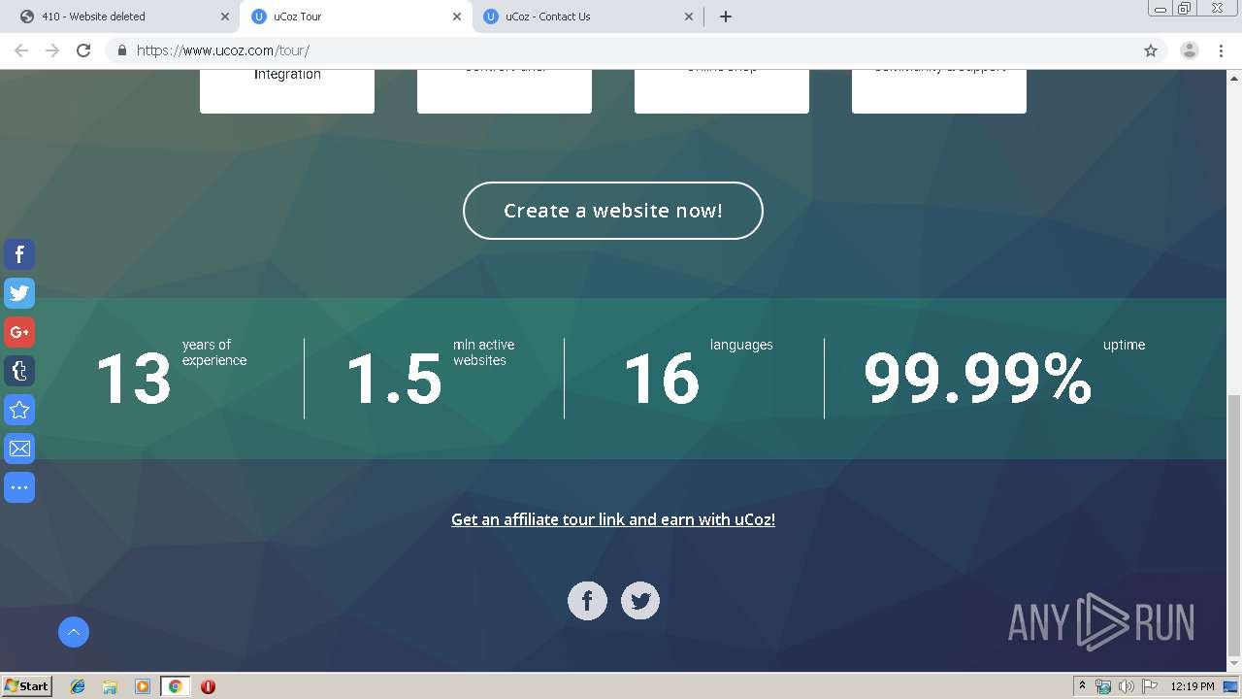Share page via Tumblr sidebar icon
This screenshot has width=1242, height=699.
tap(19, 371)
